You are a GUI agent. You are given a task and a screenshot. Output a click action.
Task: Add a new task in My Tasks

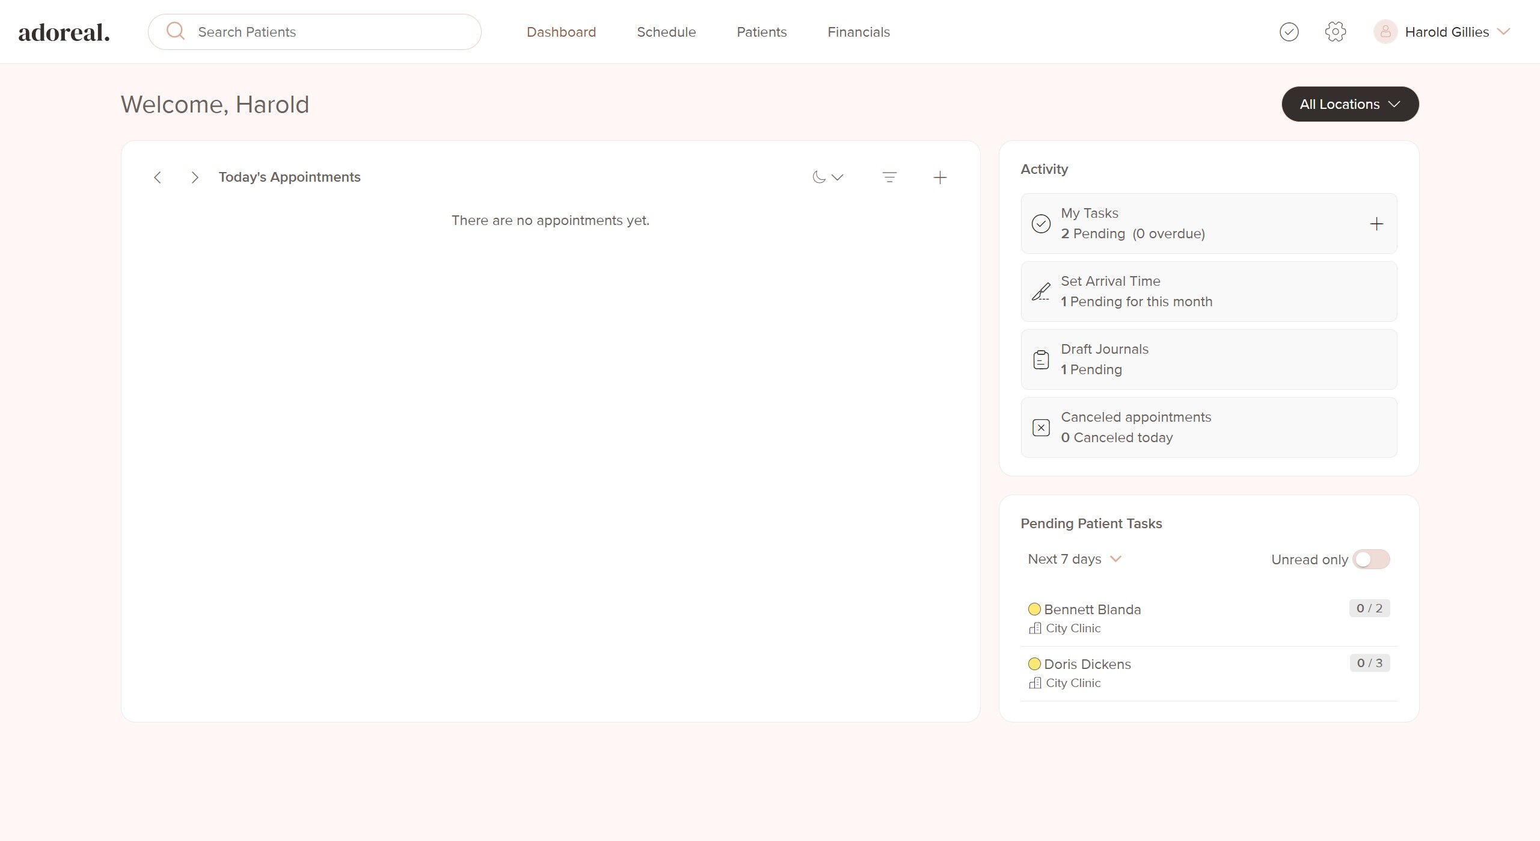coord(1376,224)
